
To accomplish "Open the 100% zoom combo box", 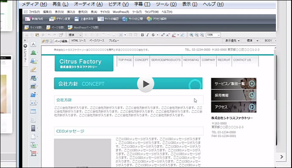I will (213, 35).
